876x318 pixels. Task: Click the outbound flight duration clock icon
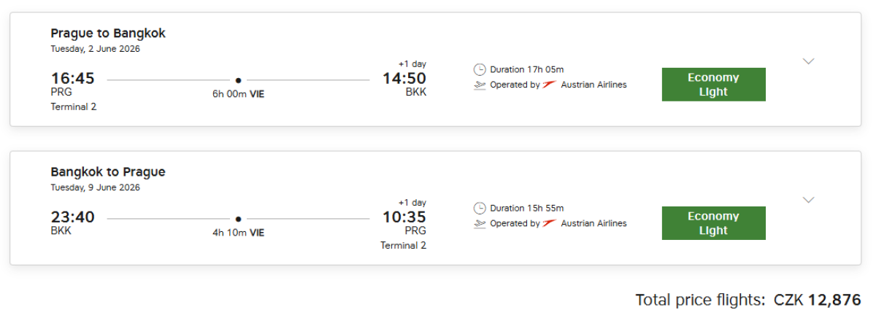tap(480, 70)
